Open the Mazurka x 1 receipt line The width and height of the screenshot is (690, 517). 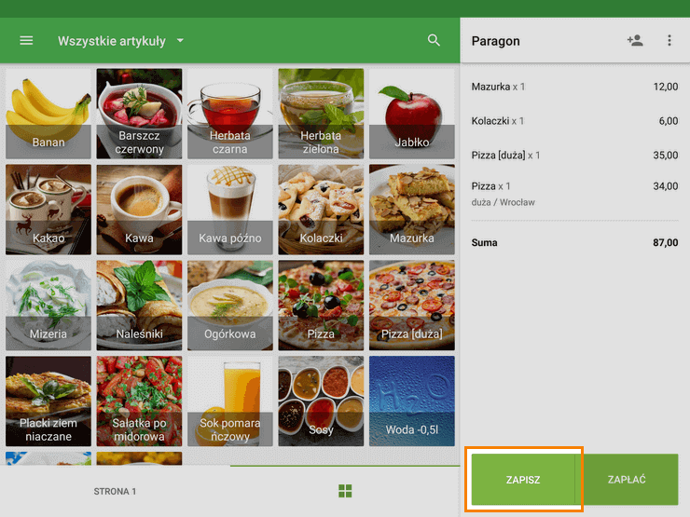pyautogui.click(x=574, y=87)
